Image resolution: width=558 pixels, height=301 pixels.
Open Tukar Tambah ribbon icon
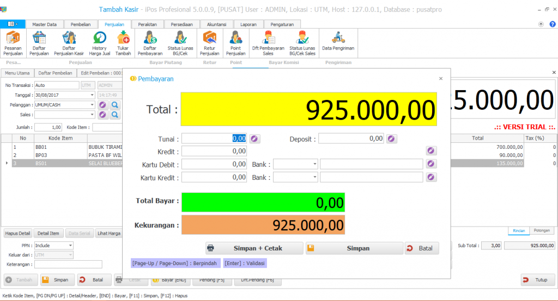click(x=123, y=43)
